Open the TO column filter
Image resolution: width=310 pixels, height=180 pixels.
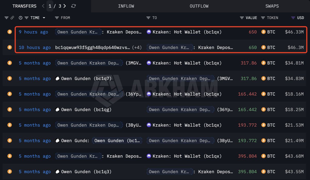point(148,18)
